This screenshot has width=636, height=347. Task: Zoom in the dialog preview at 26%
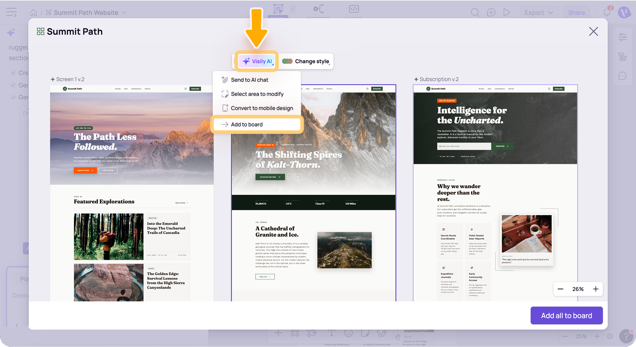596,289
